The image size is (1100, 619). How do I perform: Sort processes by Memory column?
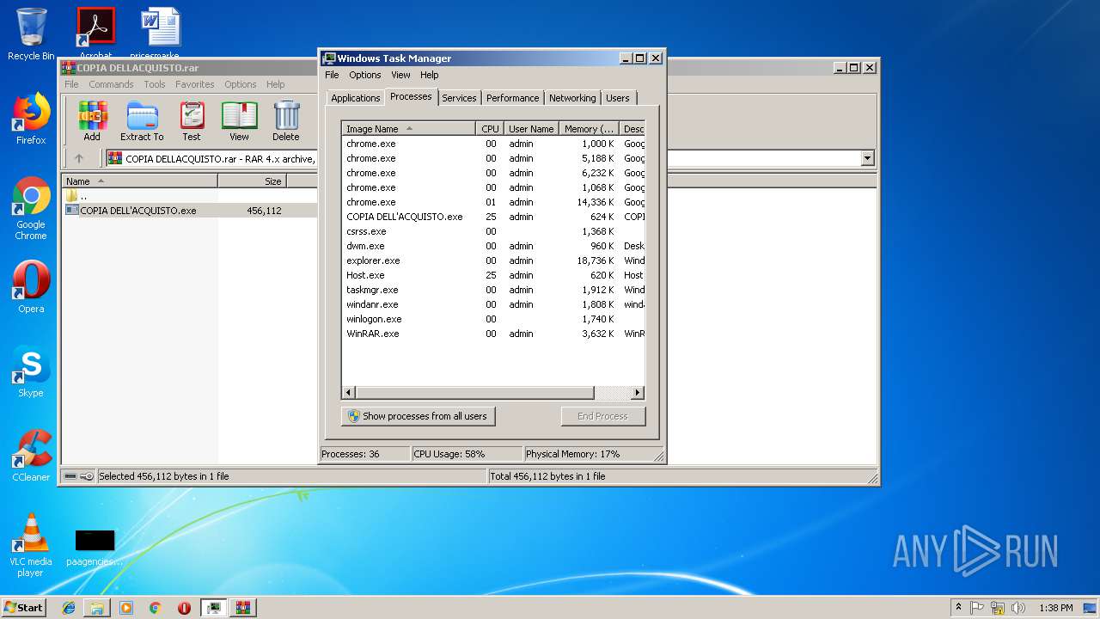pos(589,129)
